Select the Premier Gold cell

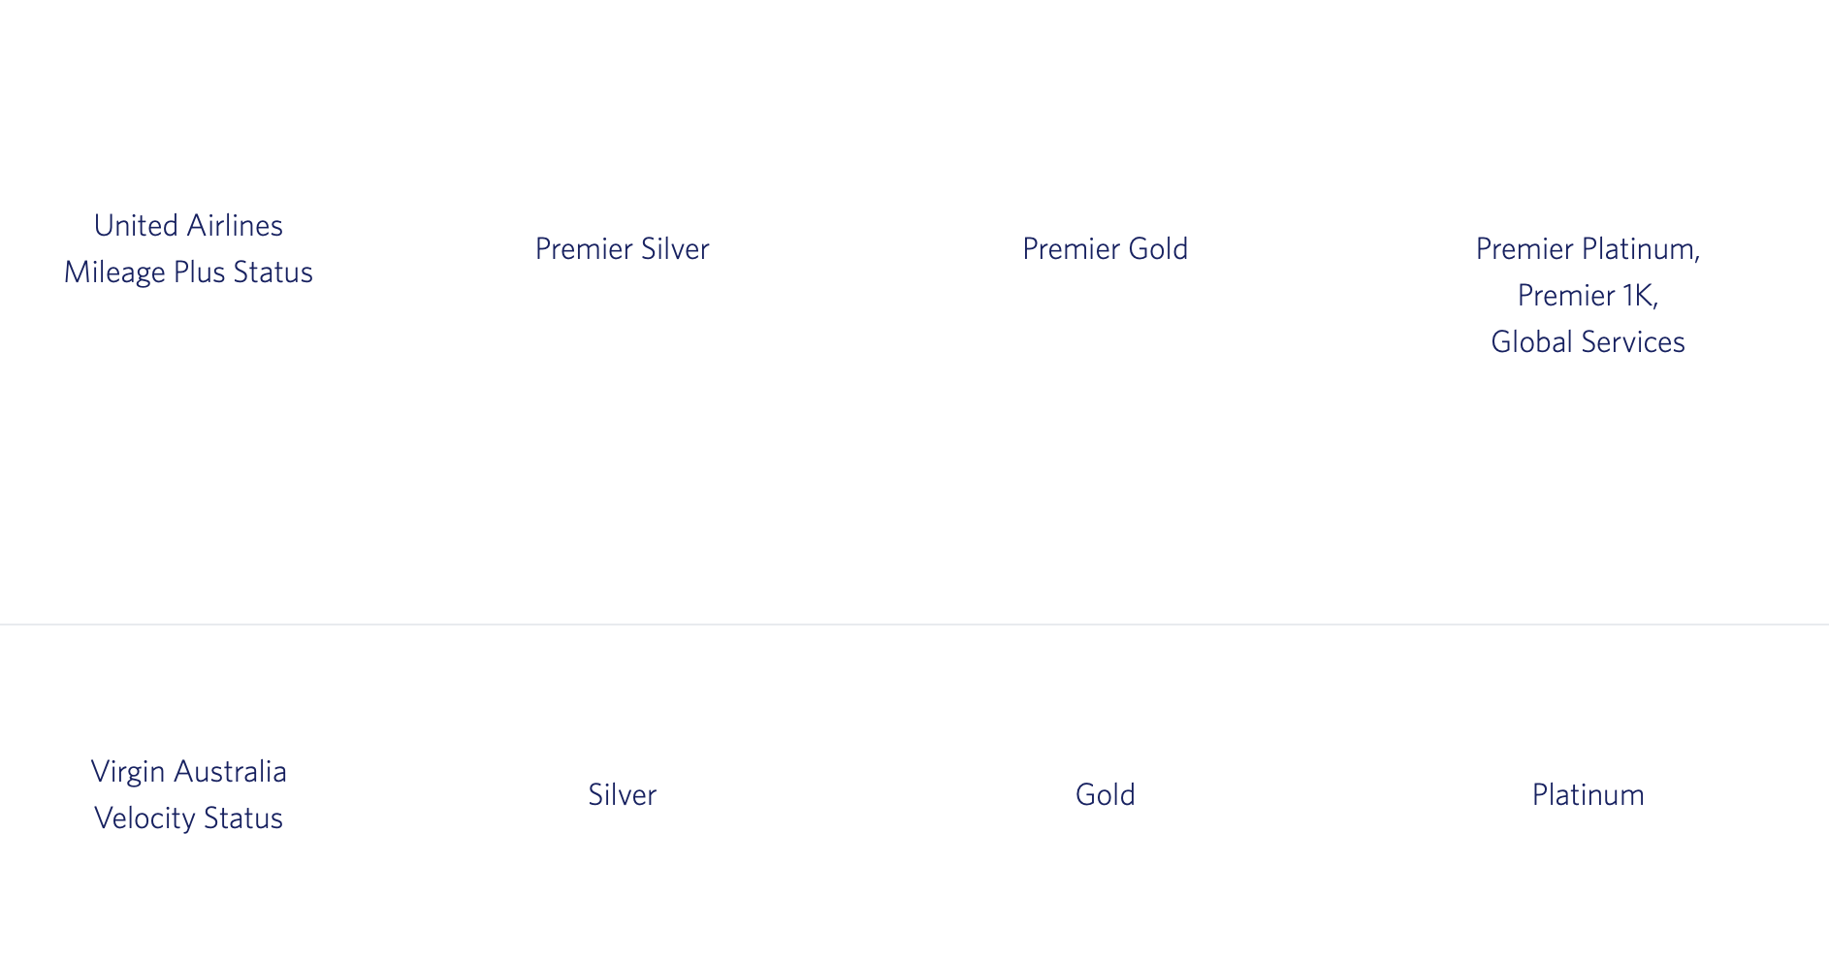point(1105,249)
